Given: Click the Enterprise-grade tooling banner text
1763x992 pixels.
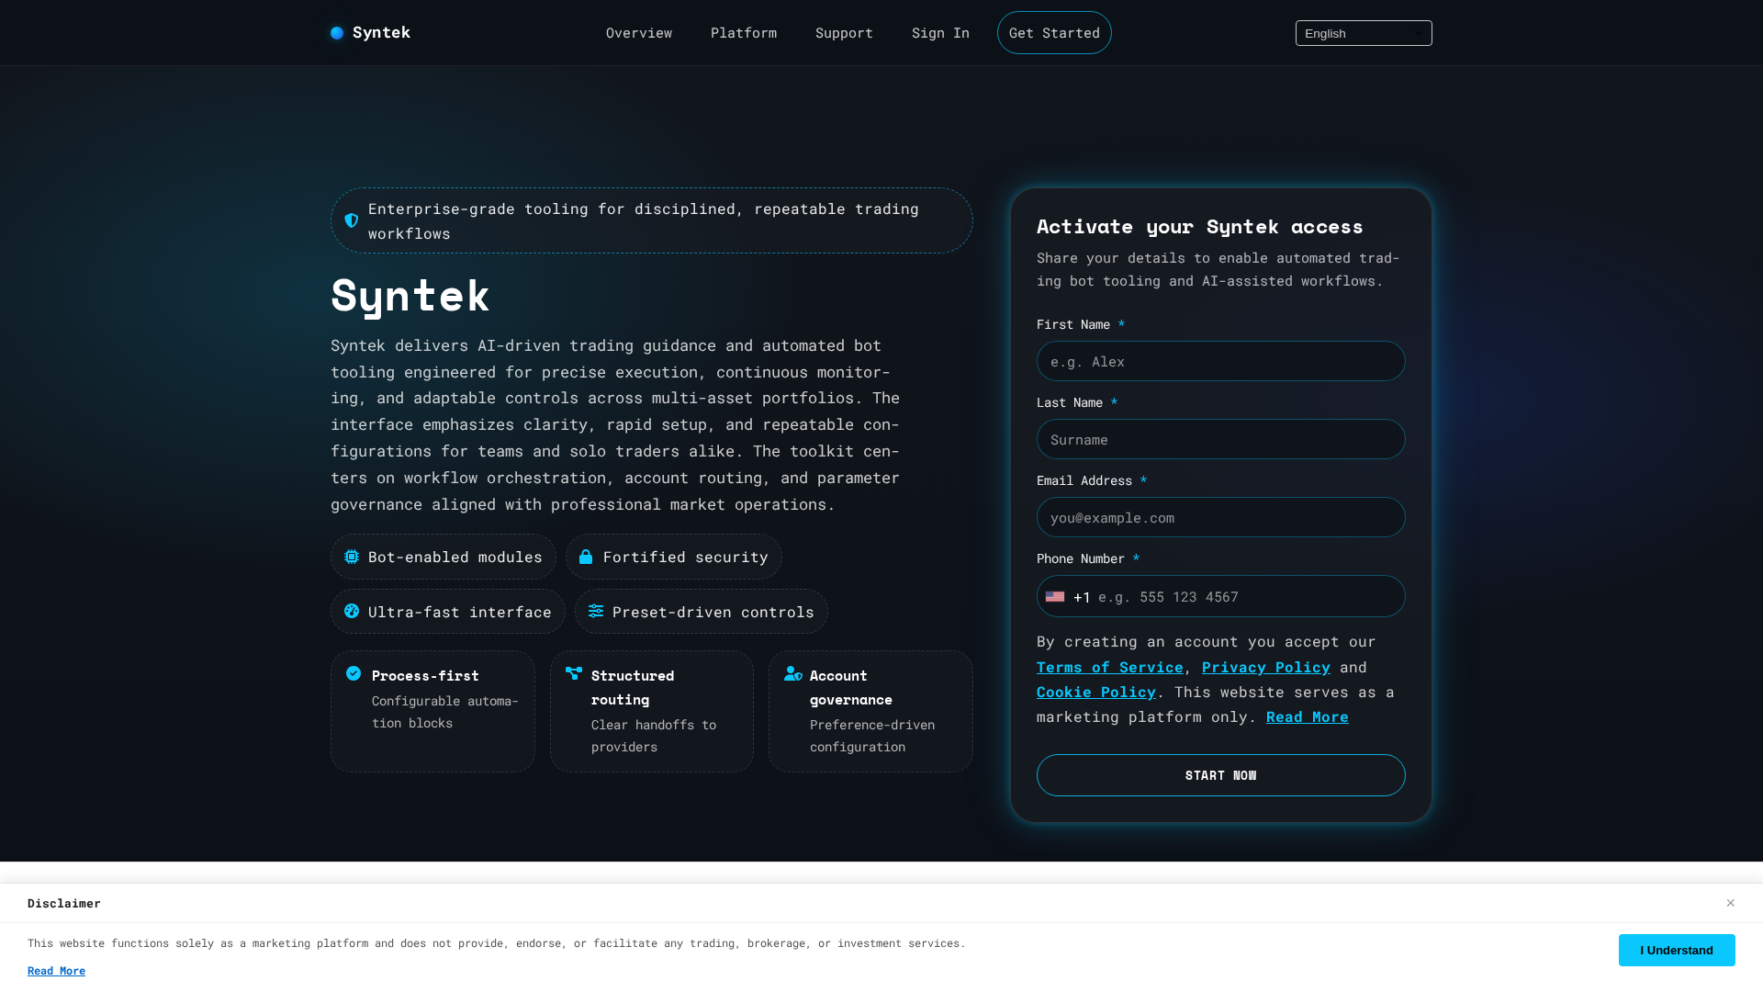Looking at the screenshot, I should coord(644,221).
